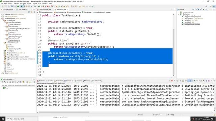Screen dimensions: 216x121
Task: Collapse the TaskManagement project
Action: [x=1, y=18]
